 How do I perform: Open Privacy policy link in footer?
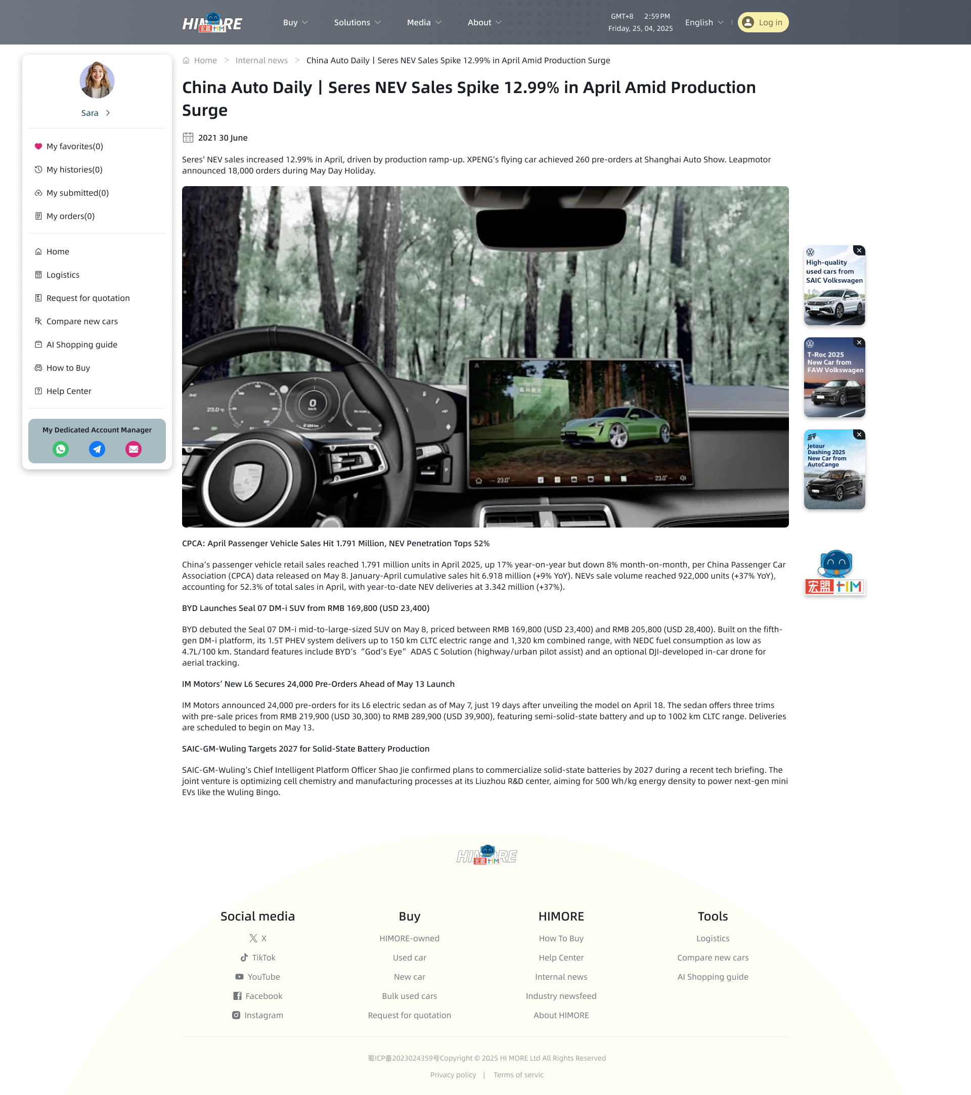(x=453, y=1075)
